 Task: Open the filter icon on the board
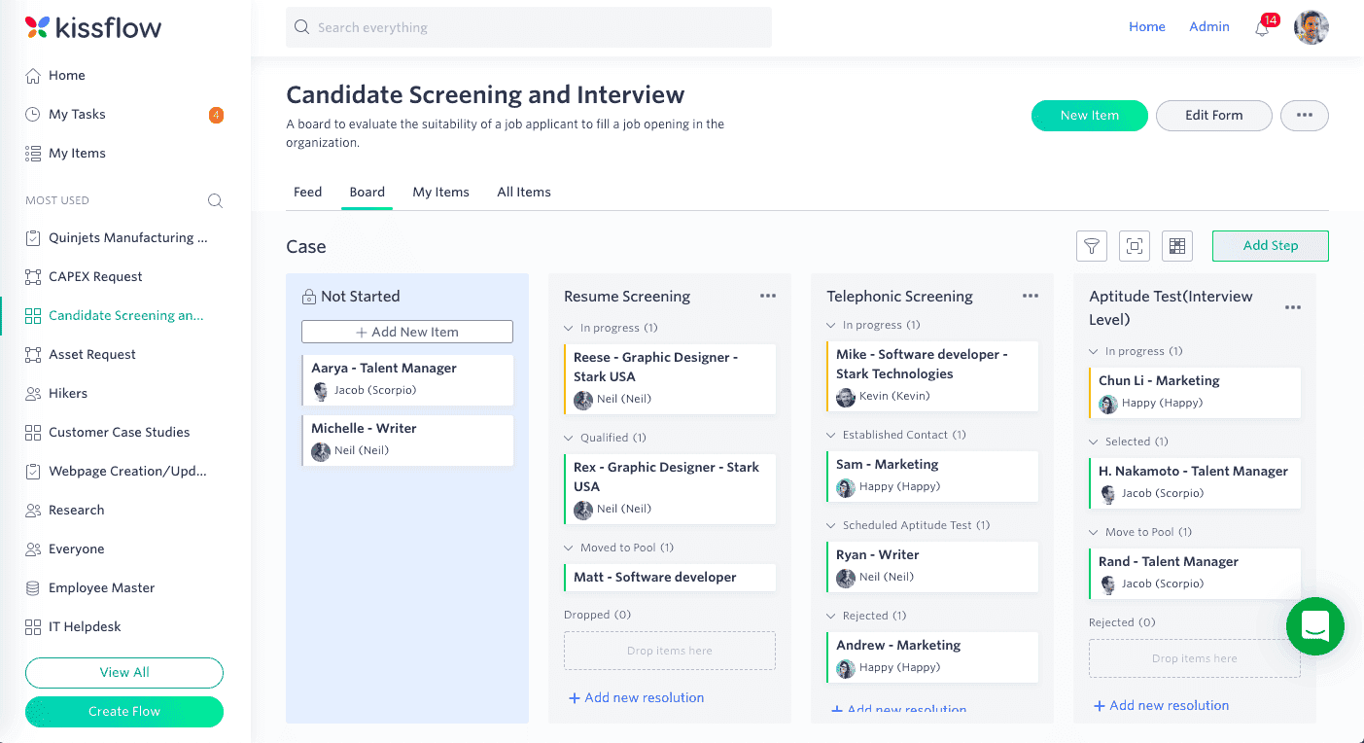1092,246
